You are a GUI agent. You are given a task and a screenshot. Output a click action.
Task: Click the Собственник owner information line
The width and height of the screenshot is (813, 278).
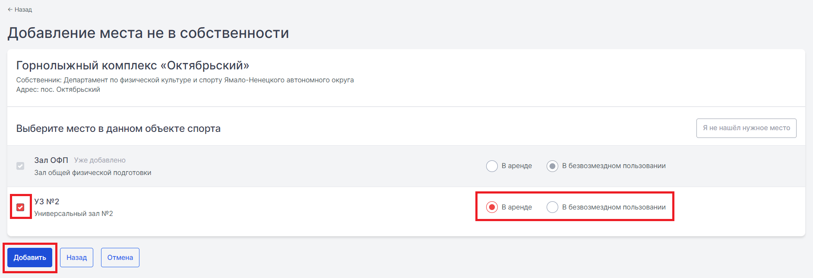click(185, 80)
